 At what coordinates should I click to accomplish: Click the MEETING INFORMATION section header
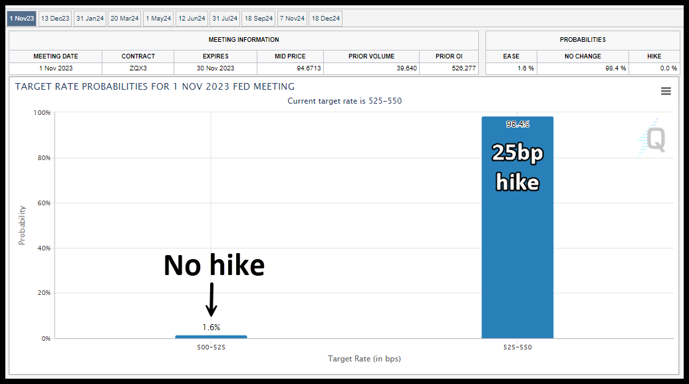coord(243,40)
